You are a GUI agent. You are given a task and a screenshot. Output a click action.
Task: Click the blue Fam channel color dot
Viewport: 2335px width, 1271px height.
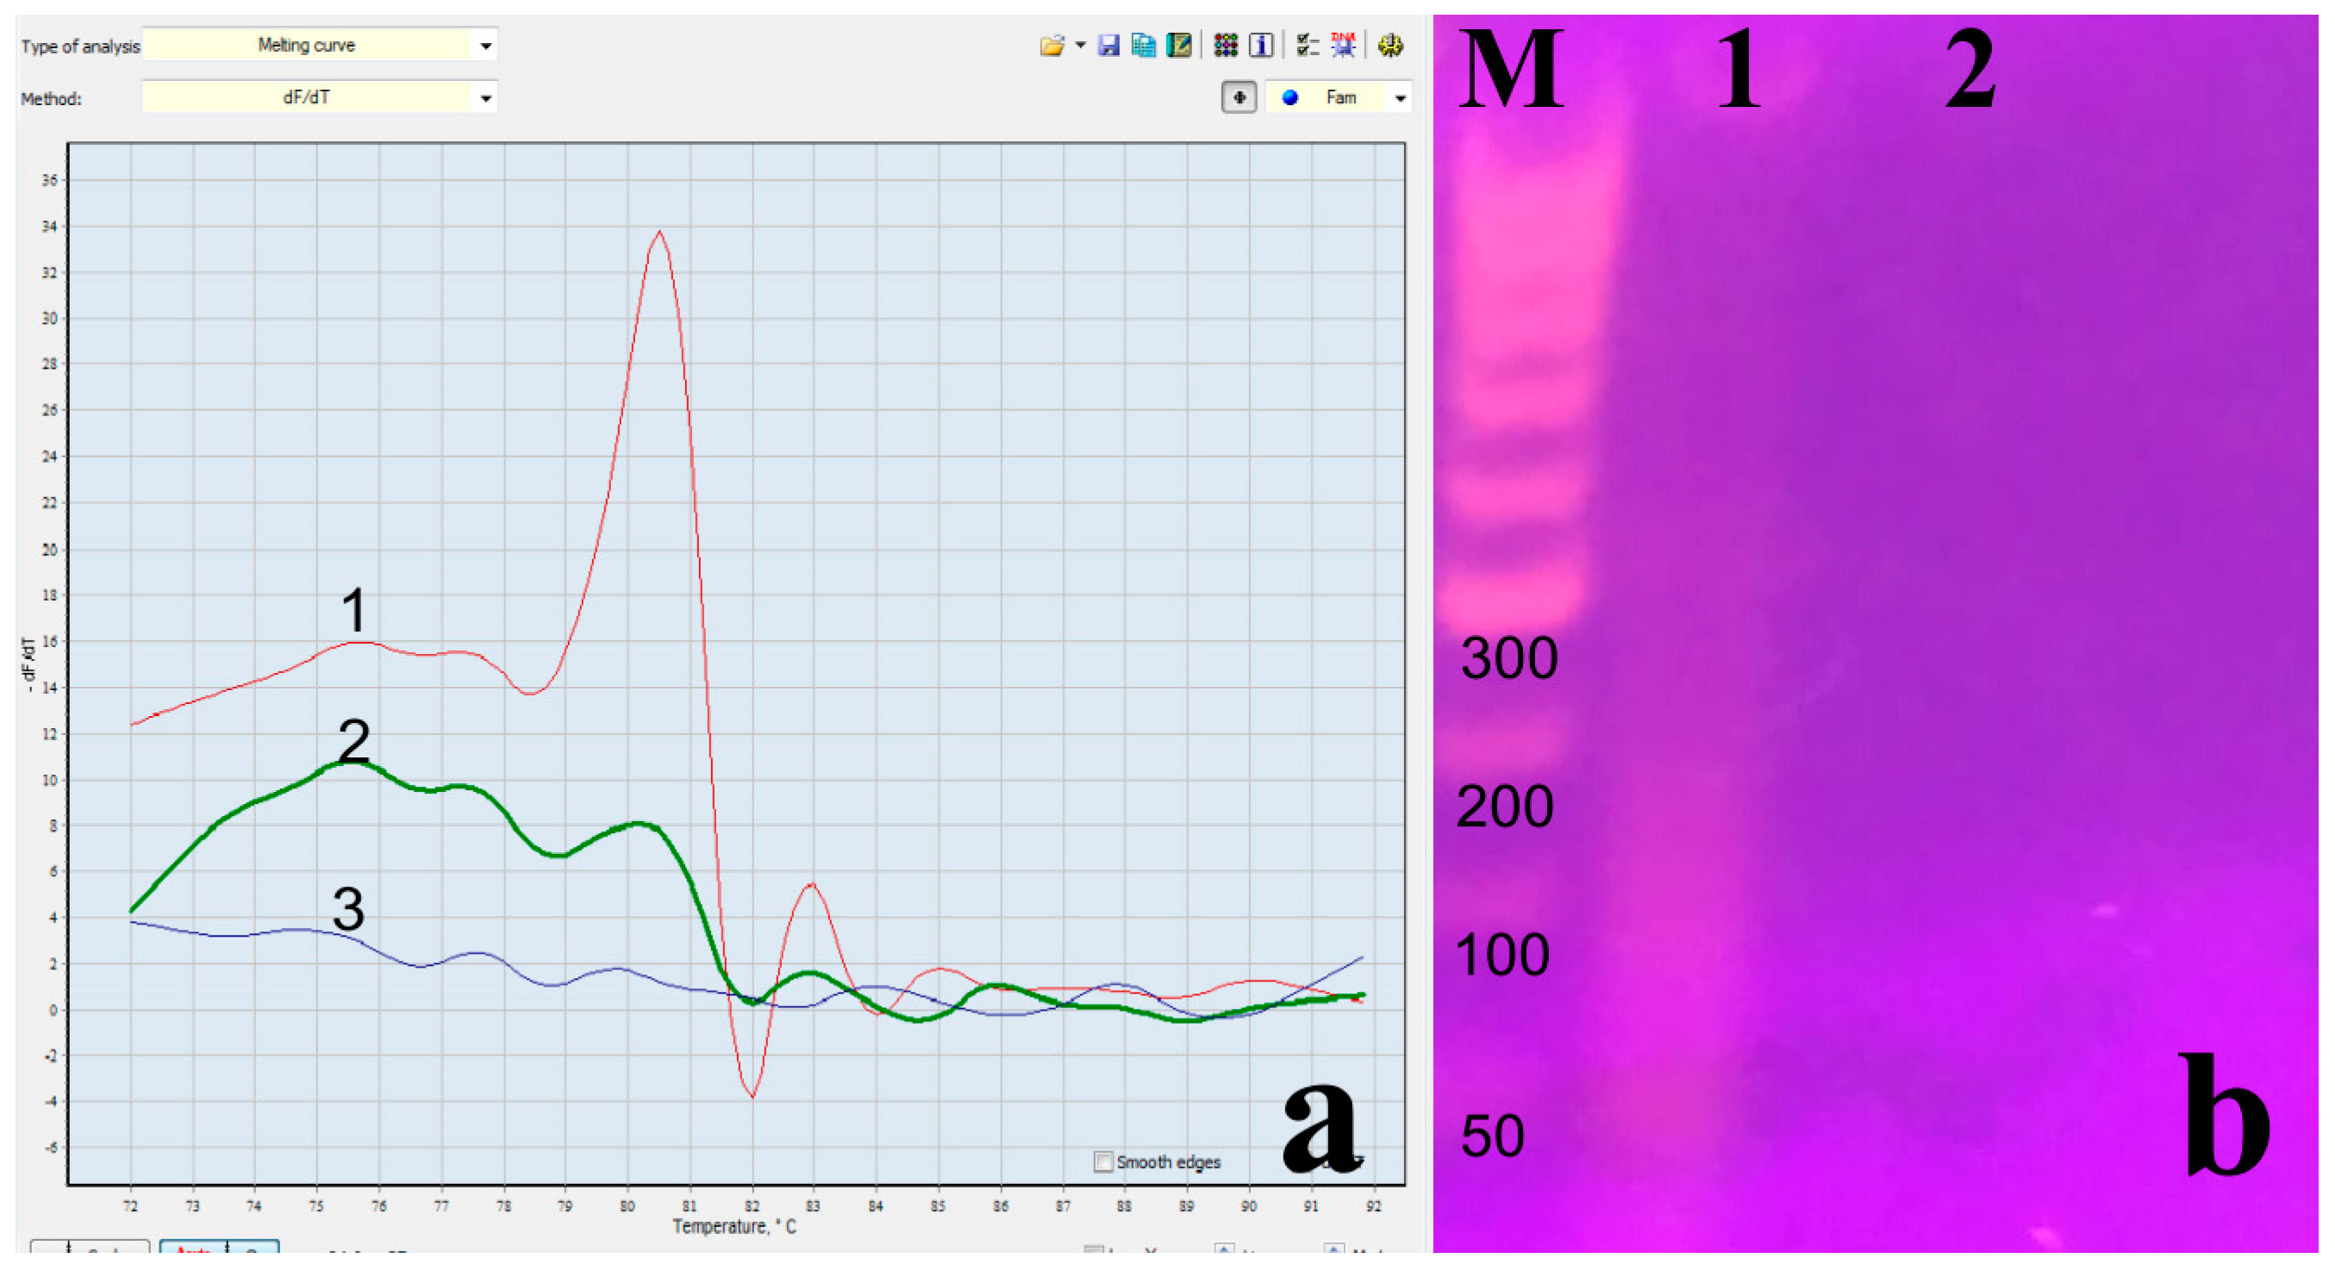click(1289, 98)
